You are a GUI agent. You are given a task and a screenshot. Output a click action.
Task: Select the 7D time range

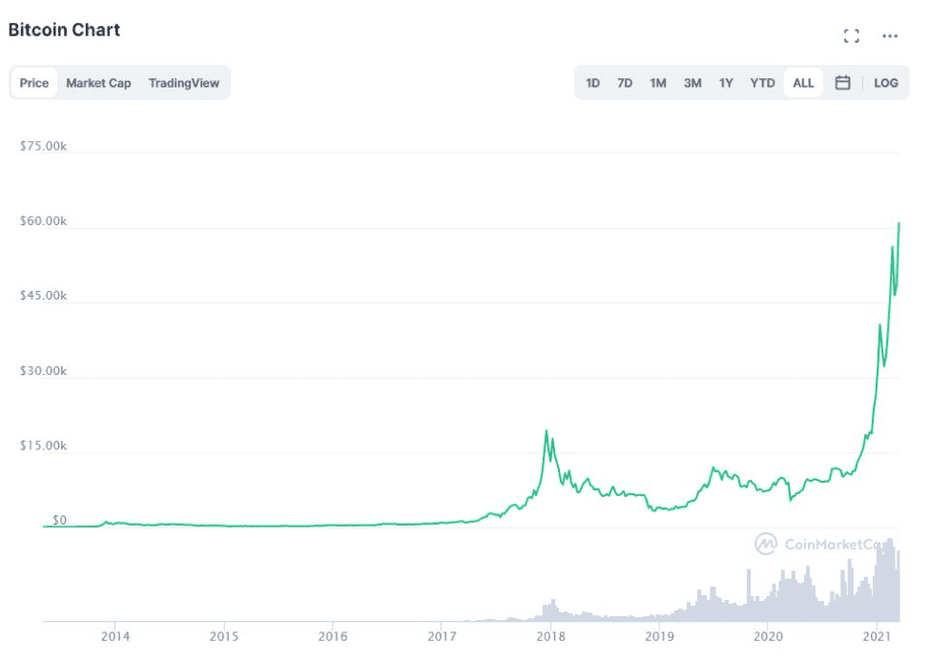click(625, 83)
